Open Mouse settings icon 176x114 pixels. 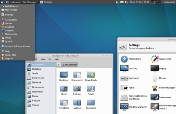155,78
